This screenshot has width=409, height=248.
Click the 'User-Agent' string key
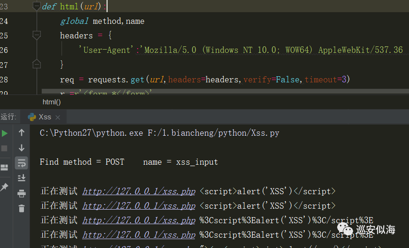pyautogui.click(x=106, y=50)
